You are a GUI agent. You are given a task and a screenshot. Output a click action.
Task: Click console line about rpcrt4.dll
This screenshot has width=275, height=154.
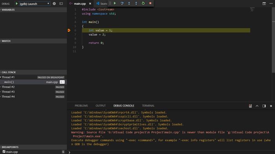coord(119,113)
